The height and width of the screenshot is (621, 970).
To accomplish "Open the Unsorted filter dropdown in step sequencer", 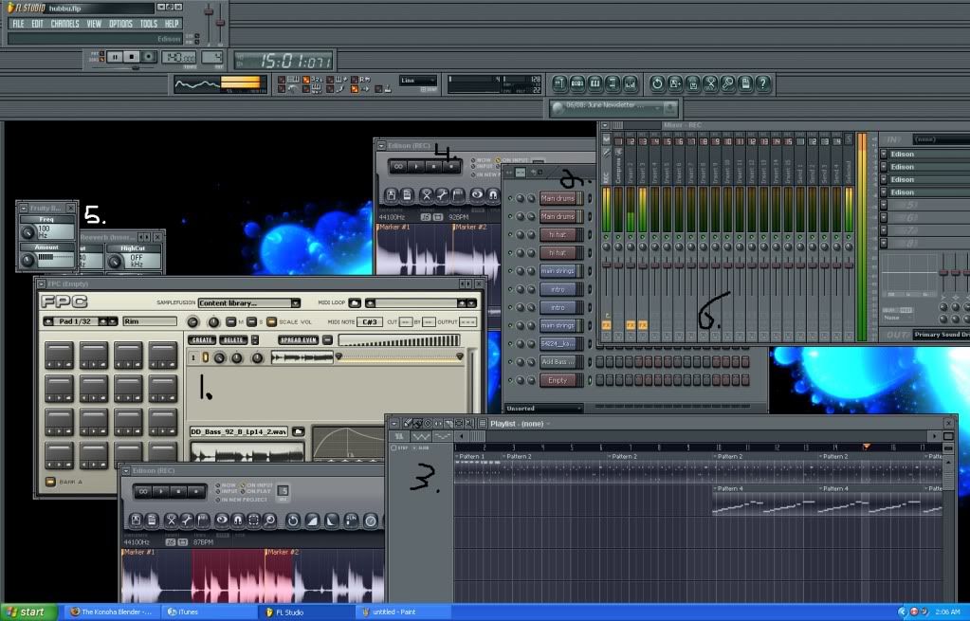I will tap(542, 409).
